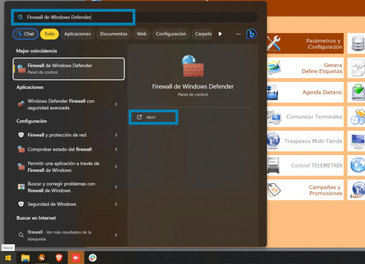Open Brave browser from the taskbar
This screenshot has width=365, height=264.
[59, 258]
